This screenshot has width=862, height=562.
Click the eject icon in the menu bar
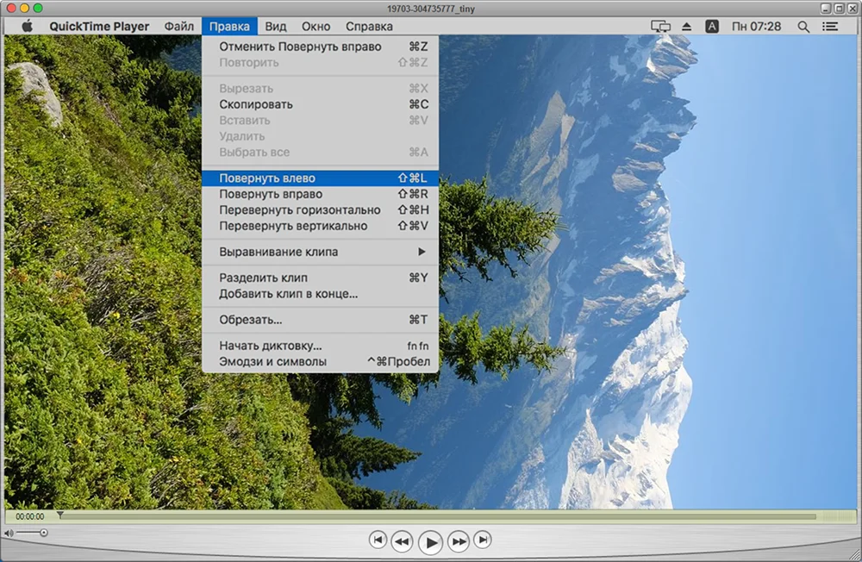[x=685, y=26]
